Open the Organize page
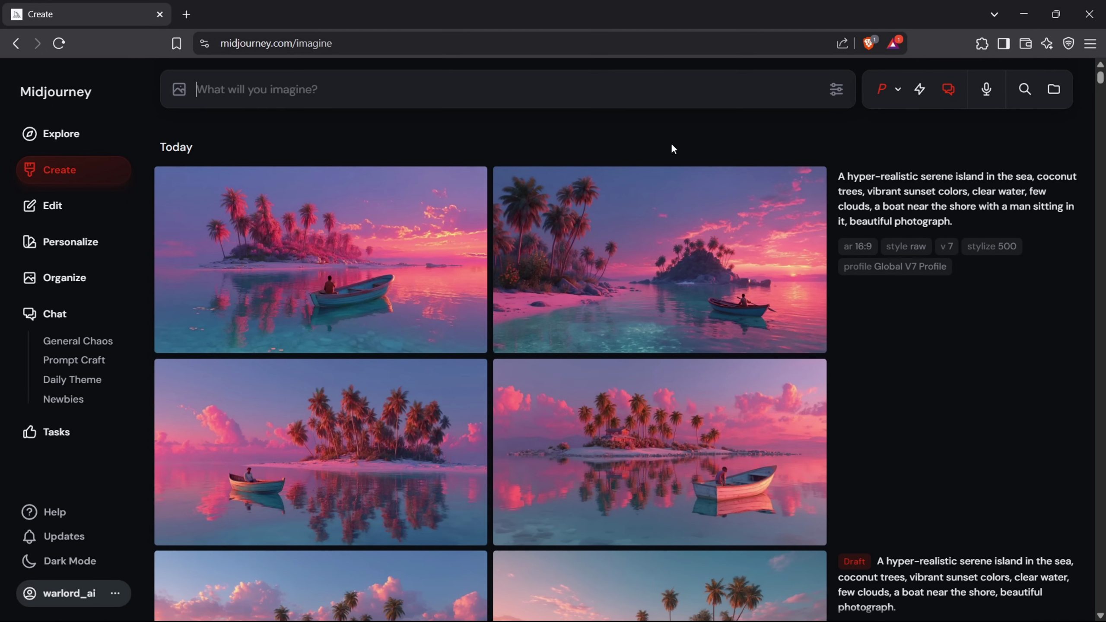This screenshot has height=622, width=1106. [54, 278]
